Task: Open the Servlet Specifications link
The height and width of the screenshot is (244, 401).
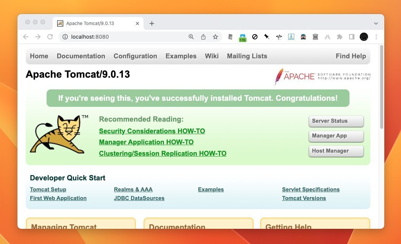Action: 311,189
